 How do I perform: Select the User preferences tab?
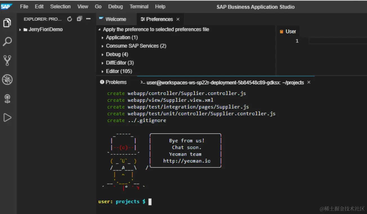(288, 32)
